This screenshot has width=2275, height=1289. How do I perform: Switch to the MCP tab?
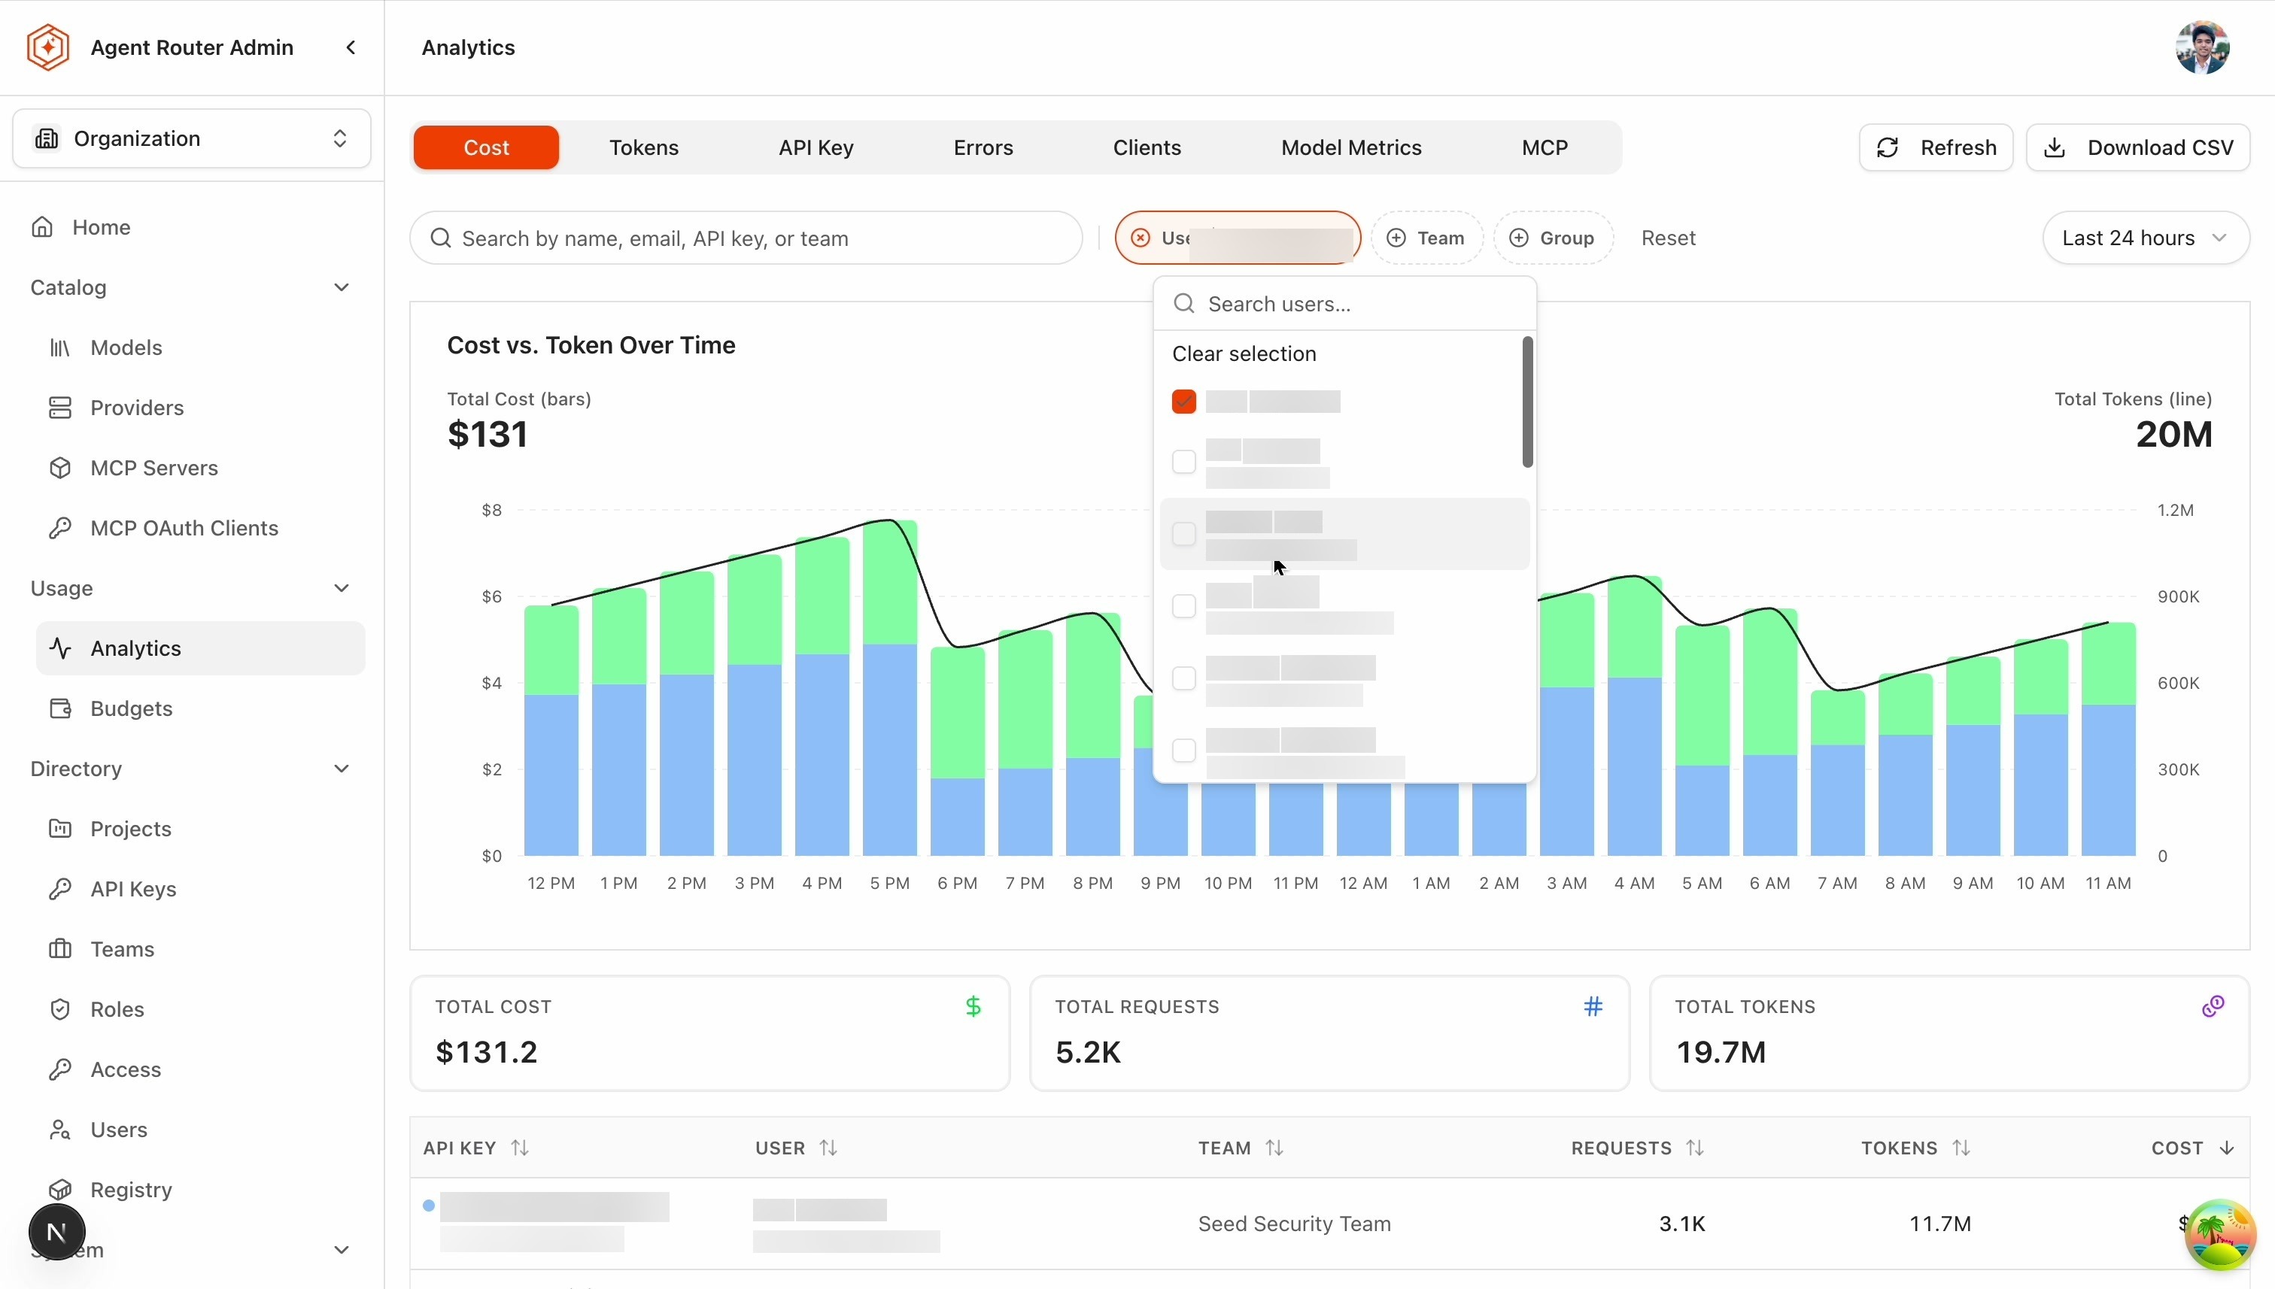click(1545, 147)
